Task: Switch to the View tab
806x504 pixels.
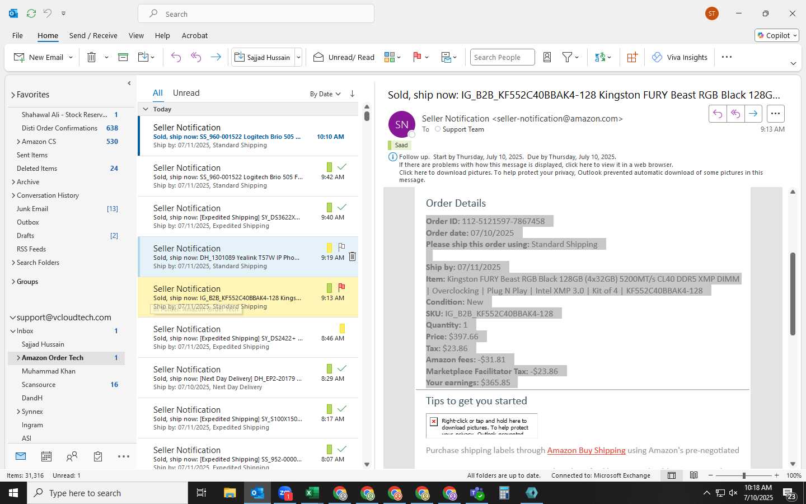Action: pos(136,35)
